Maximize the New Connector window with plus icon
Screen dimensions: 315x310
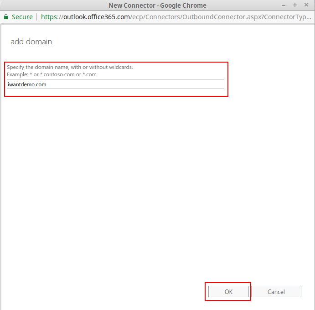(295, 5)
